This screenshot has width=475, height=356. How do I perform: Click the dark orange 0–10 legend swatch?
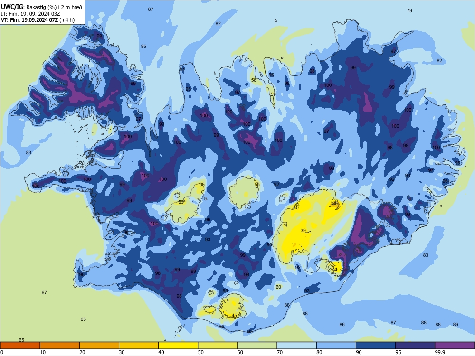coord(20,346)
